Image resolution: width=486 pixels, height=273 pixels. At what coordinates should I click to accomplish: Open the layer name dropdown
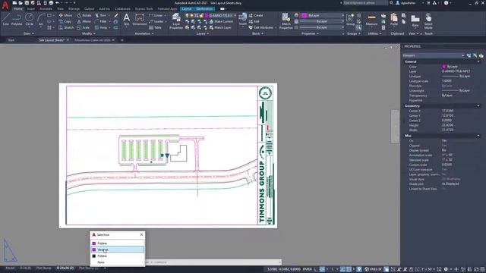point(220,15)
